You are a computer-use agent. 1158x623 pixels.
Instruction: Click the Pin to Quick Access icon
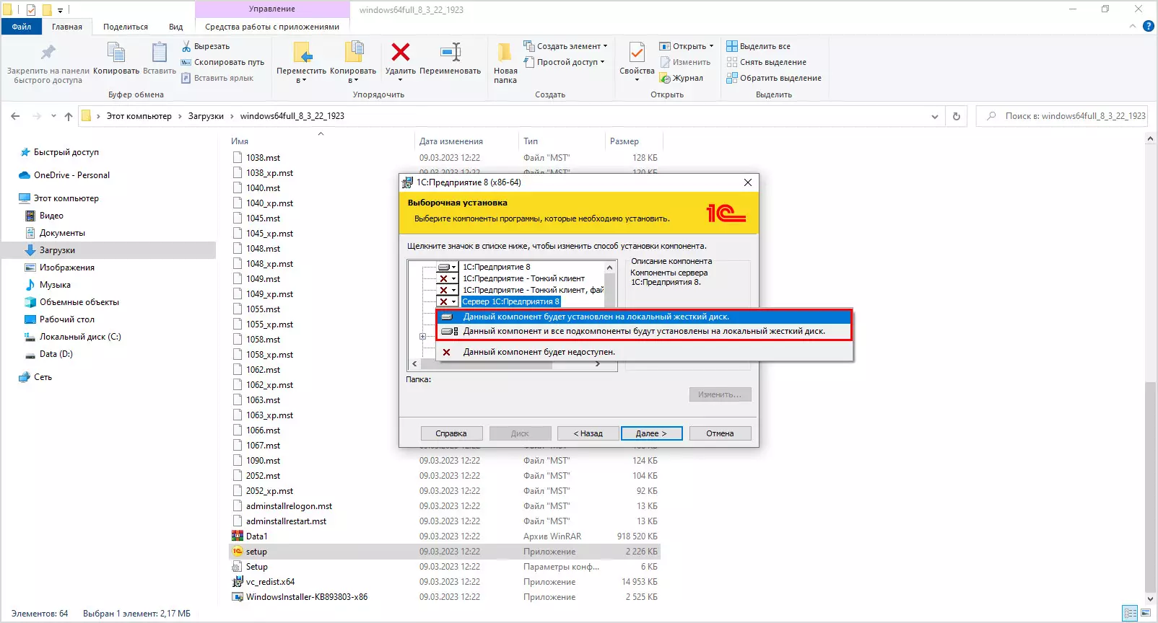(x=48, y=53)
